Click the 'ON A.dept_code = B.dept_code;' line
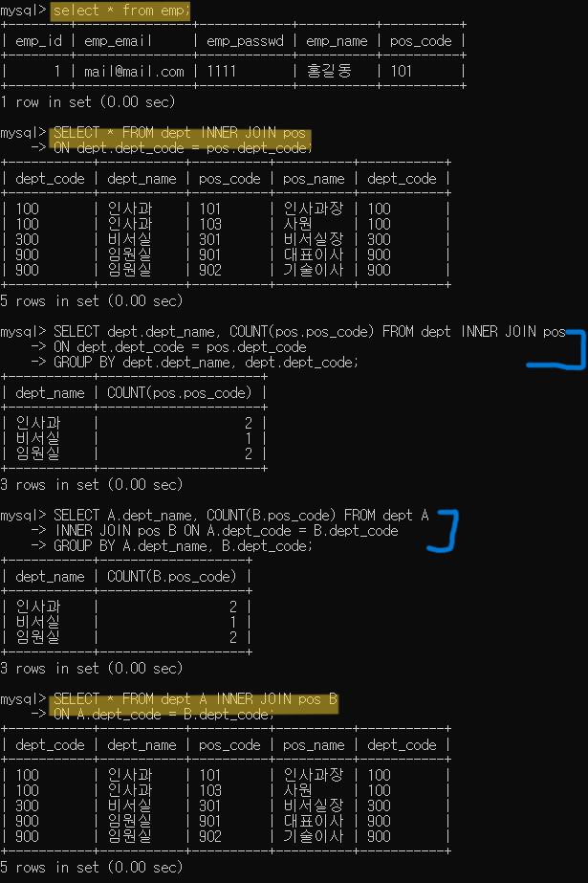Screen dimensions: 588x883 click(163, 715)
